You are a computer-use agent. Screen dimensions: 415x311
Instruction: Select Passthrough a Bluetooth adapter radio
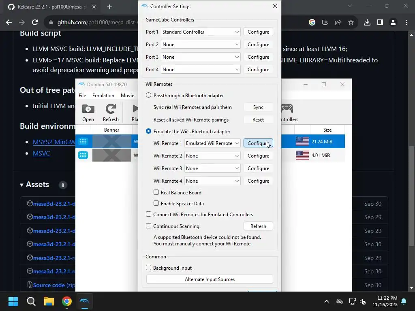[x=148, y=95]
